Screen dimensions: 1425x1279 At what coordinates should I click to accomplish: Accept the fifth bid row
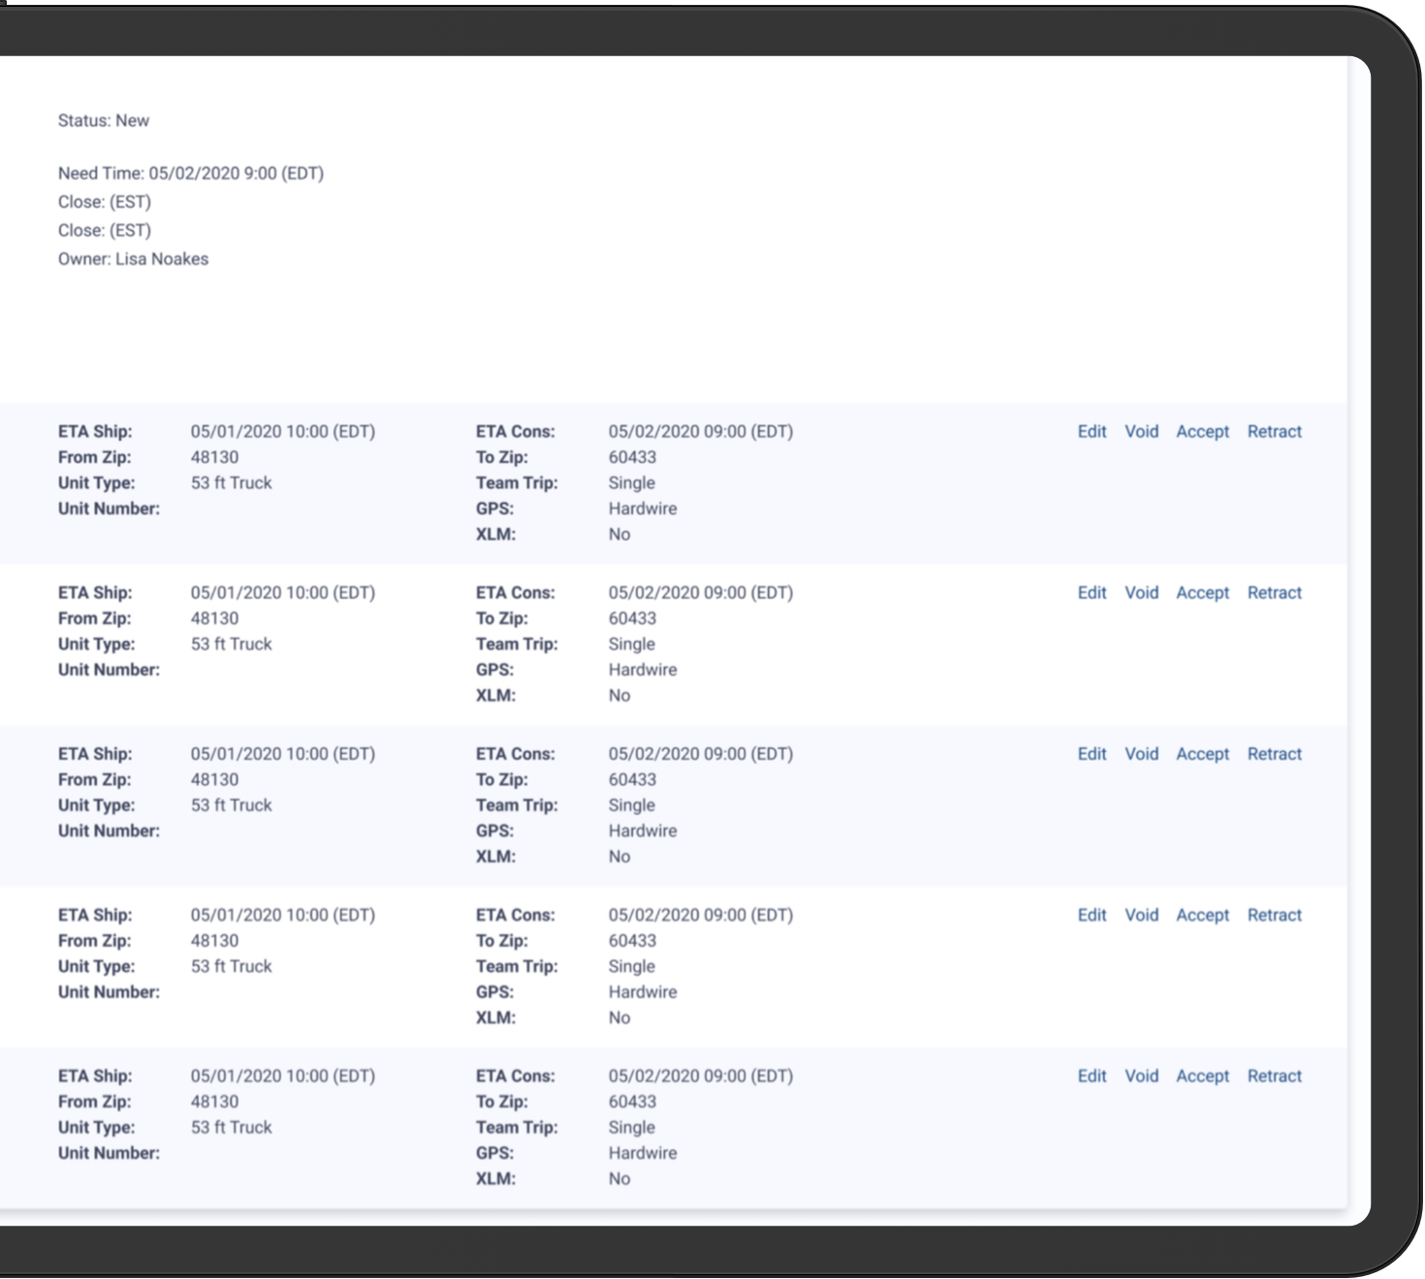1202,1076
